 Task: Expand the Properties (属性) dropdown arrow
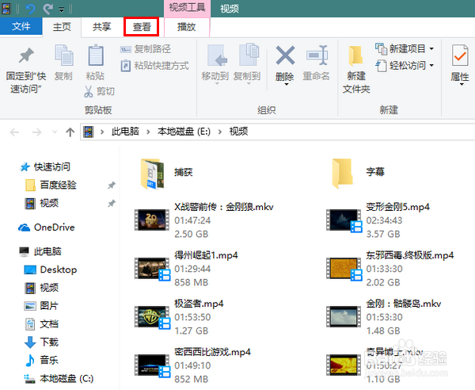click(462, 84)
